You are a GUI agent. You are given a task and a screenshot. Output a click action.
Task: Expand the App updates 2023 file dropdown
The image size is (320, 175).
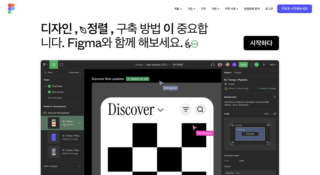(x=169, y=65)
